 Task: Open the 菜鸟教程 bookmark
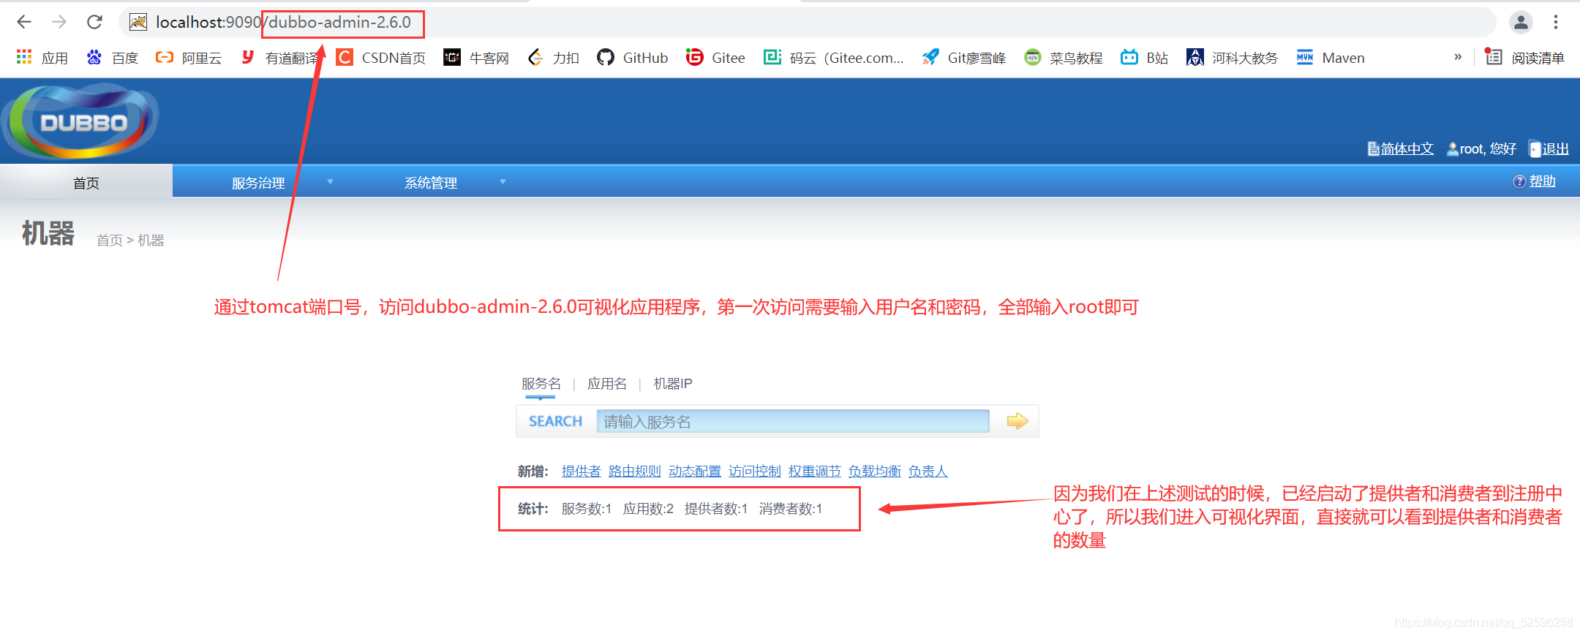[1064, 57]
